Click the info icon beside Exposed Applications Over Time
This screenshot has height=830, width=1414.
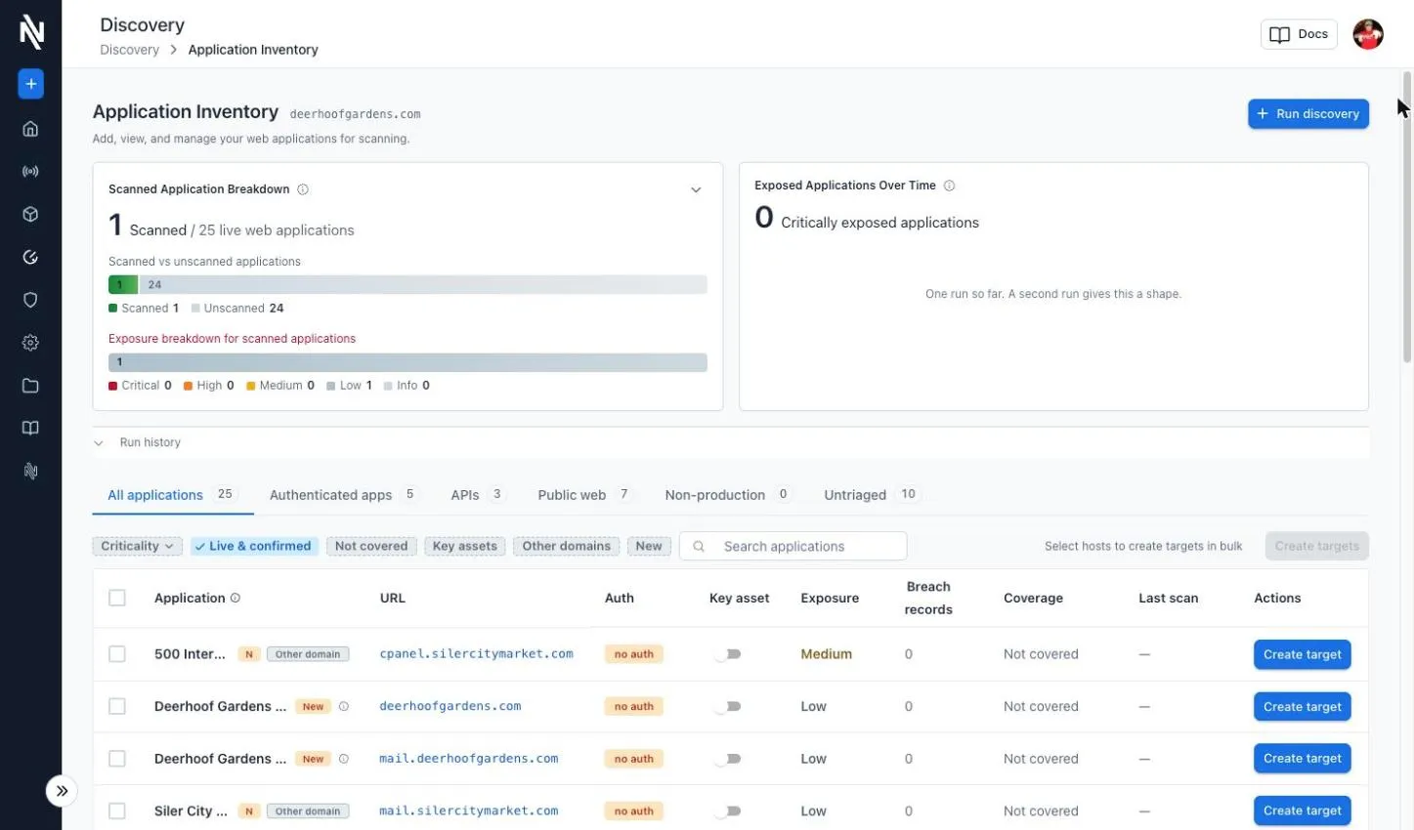949,186
